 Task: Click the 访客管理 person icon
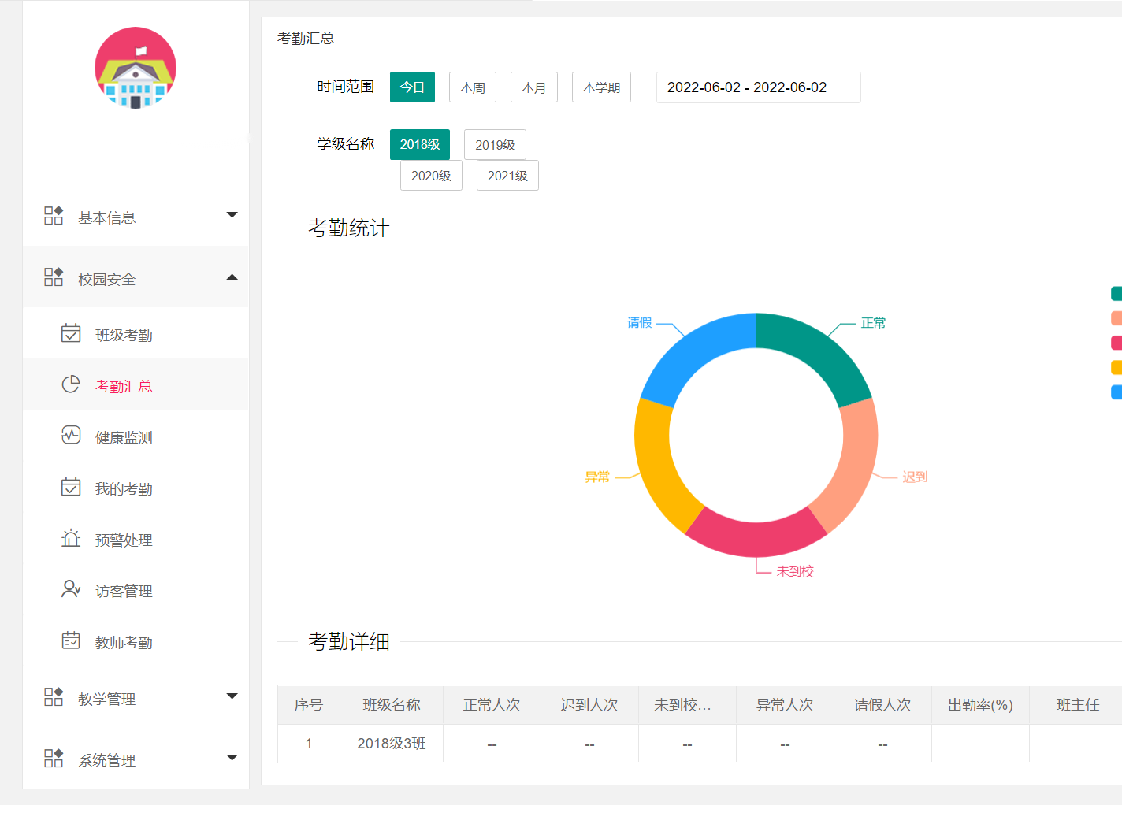pos(71,589)
